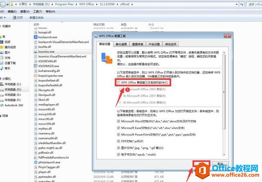Open the address bar history dropdown
Screen dimensions: 262x182
[237, 4]
